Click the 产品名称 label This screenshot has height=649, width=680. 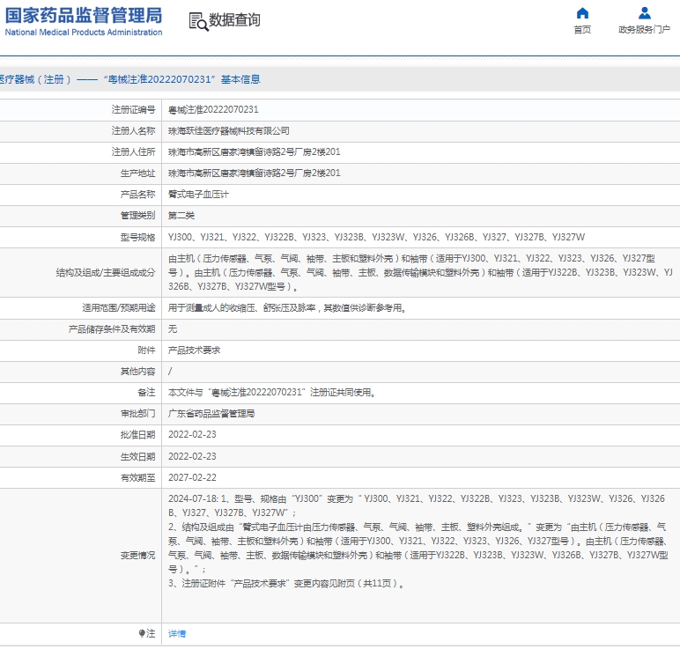(x=137, y=195)
